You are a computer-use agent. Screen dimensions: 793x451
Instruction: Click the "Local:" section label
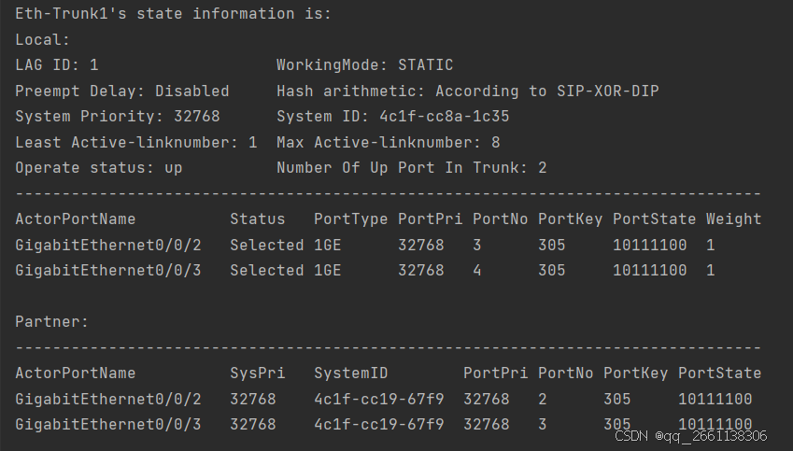click(43, 40)
